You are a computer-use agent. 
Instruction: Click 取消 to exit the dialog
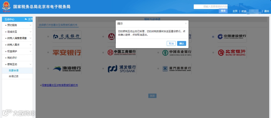[x=171, y=44]
